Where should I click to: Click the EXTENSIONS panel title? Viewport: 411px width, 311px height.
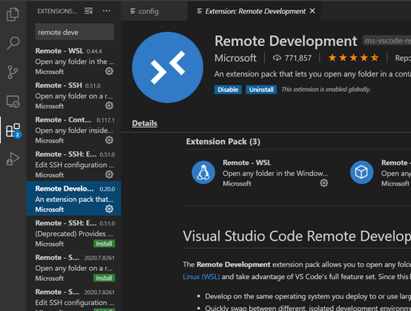pyautogui.click(x=57, y=11)
